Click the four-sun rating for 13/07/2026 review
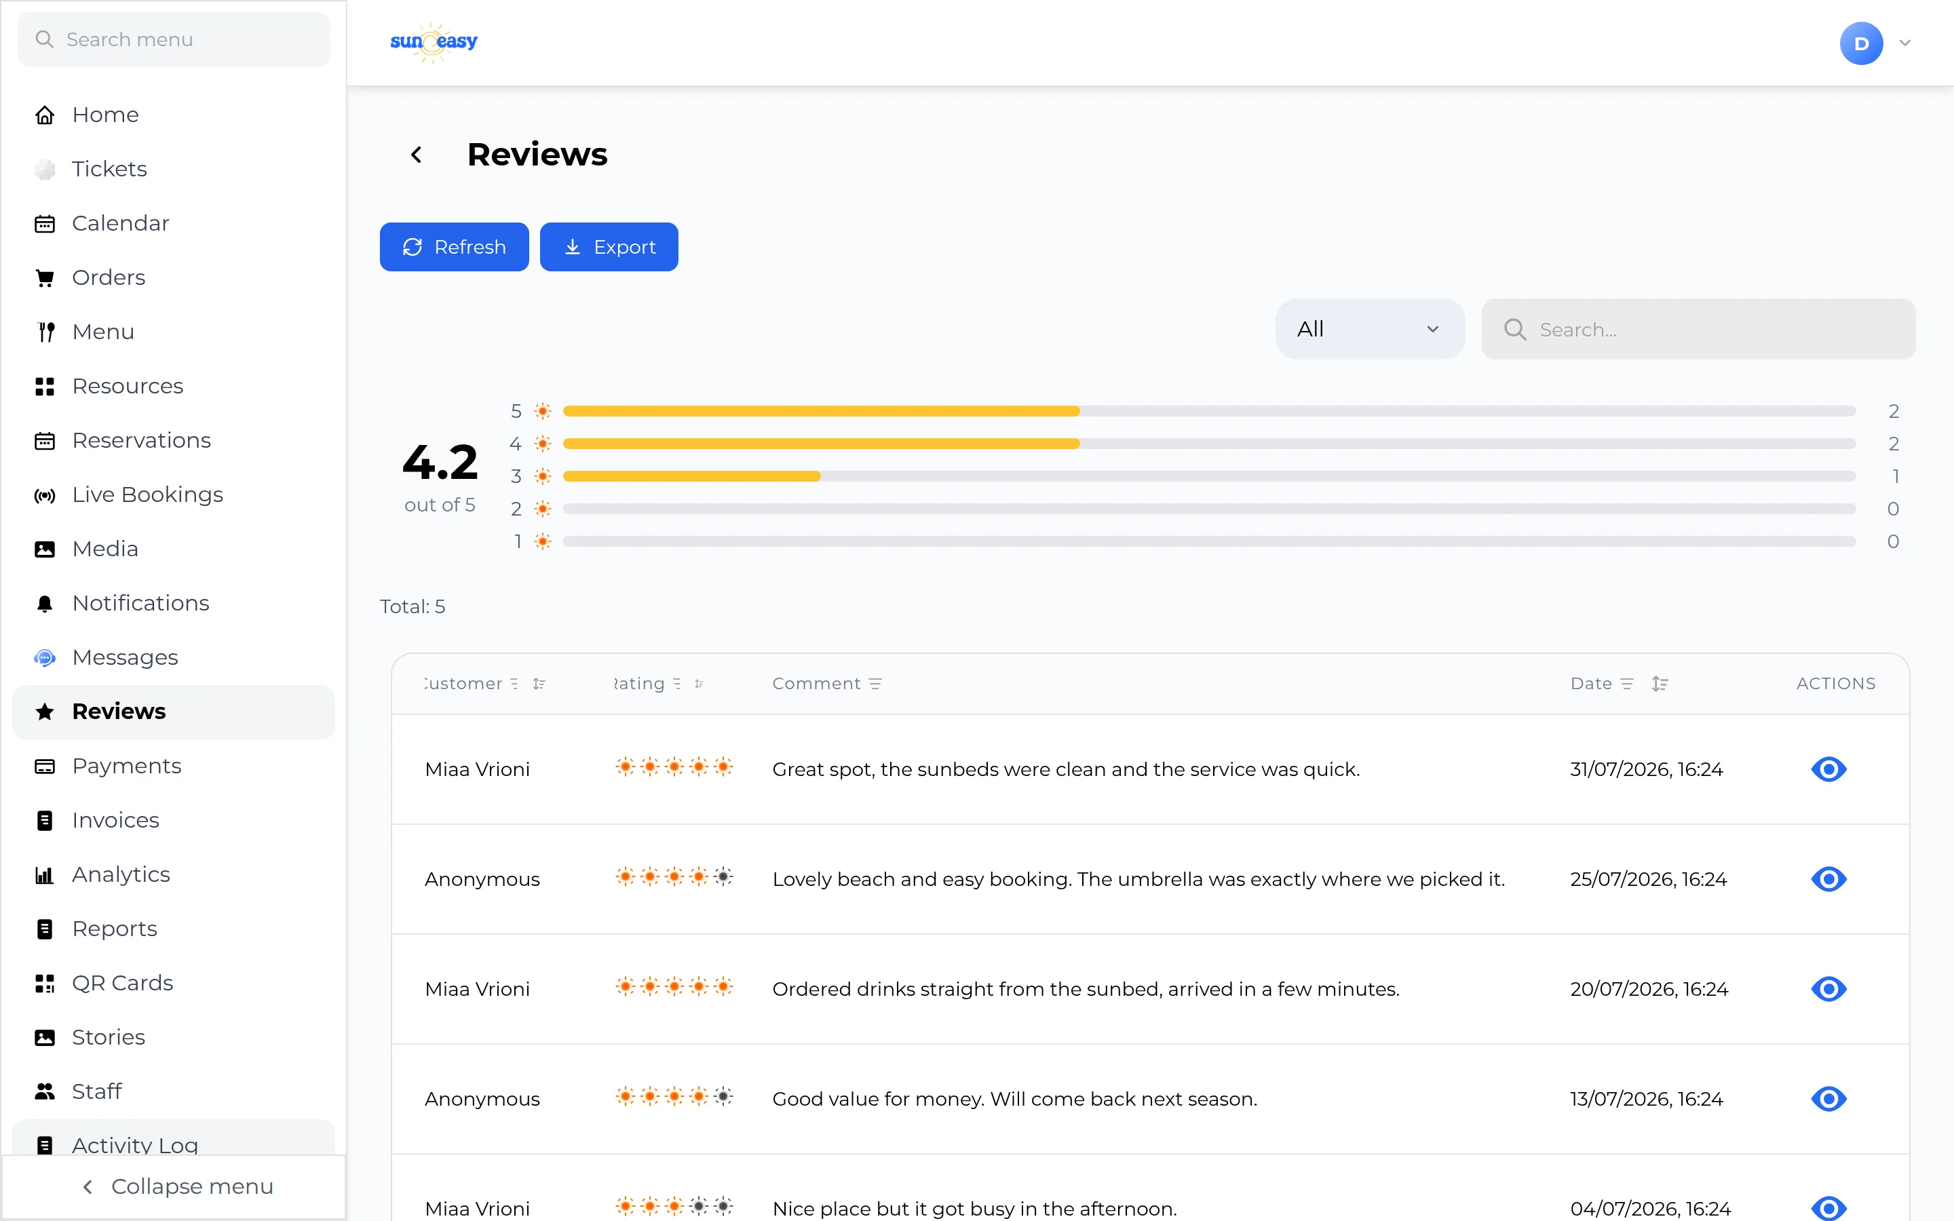 (674, 1096)
